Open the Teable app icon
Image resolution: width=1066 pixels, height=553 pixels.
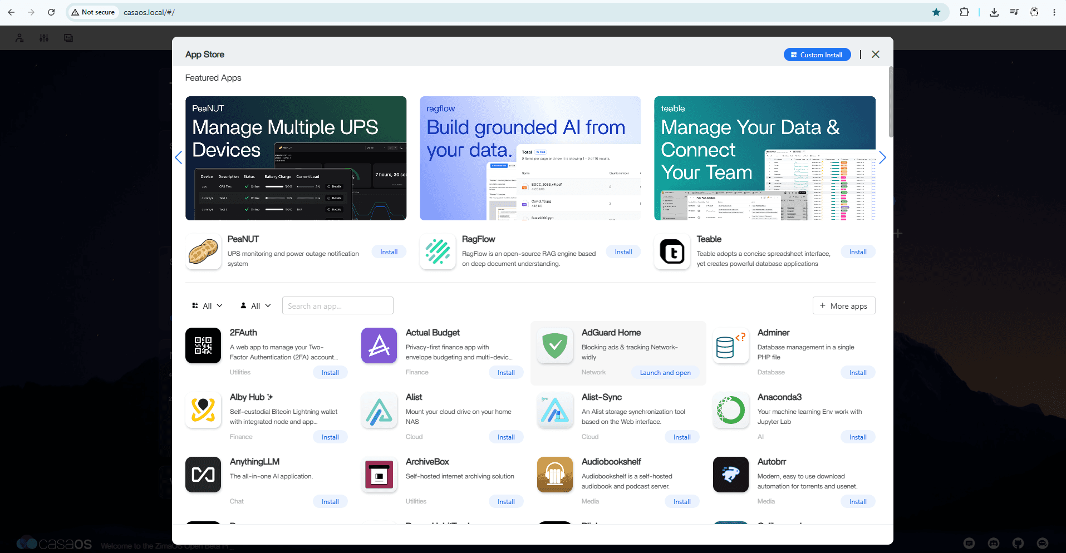(x=672, y=251)
